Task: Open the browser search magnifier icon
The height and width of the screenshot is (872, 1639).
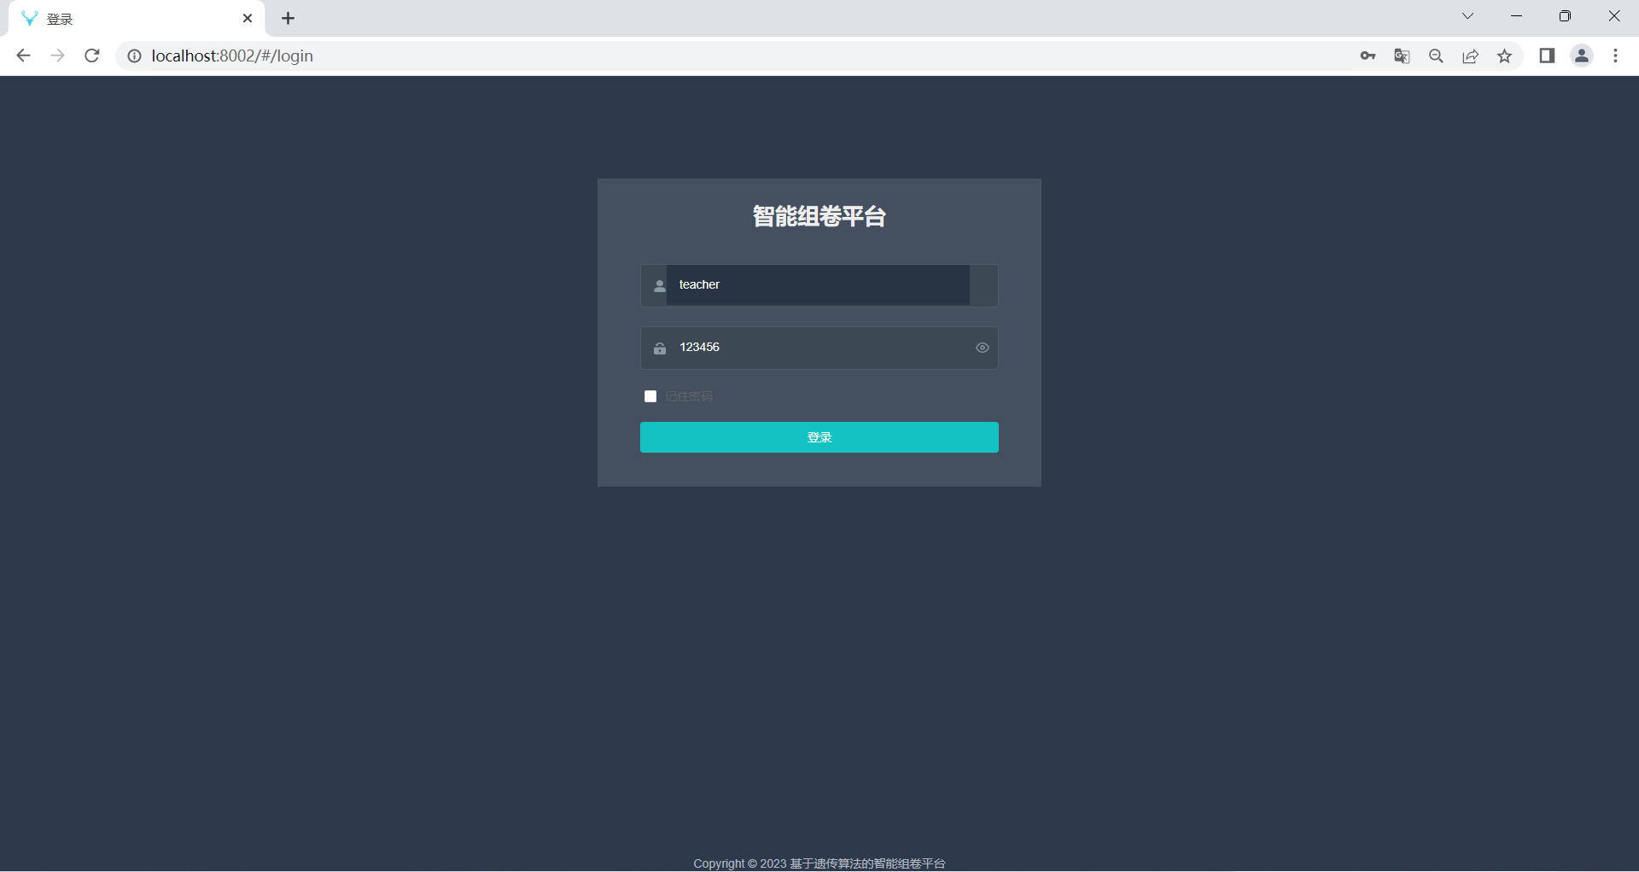Action: click(1436, 56)
